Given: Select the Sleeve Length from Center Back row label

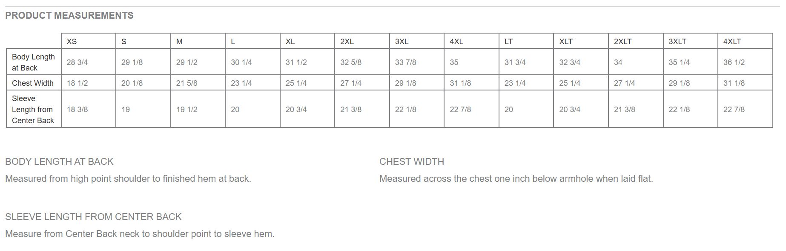Looking at the screenshot, I should pyautogui.click(x=34, y=109).
